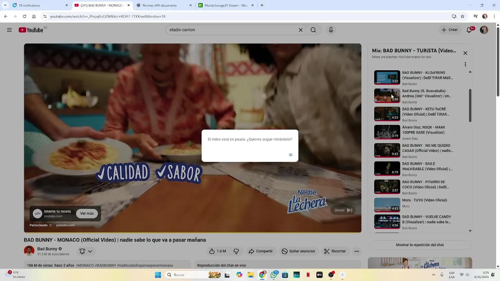
Task: Open the Mix playlist three-dot options
Action: [465, 64]
